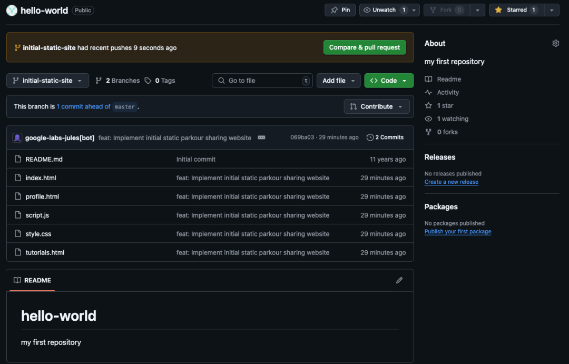Expand the Add file dropdown
The image size is (569, 364).
pos(338,81)
